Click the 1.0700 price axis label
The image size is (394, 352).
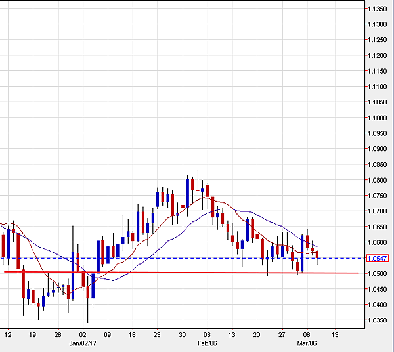(x=378, y=211)
